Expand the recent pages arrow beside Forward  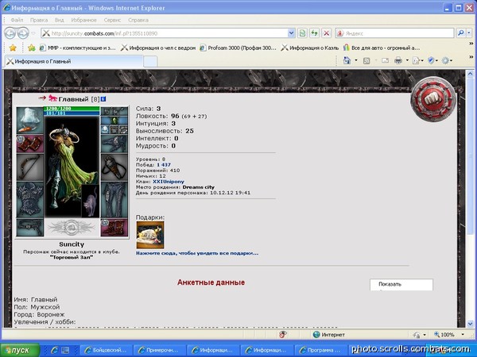[33, 33]
